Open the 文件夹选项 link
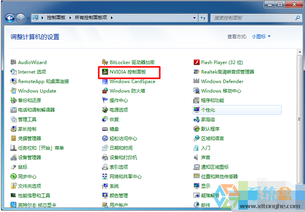Viewport: 305px width, 212px height. pos(30,186)
